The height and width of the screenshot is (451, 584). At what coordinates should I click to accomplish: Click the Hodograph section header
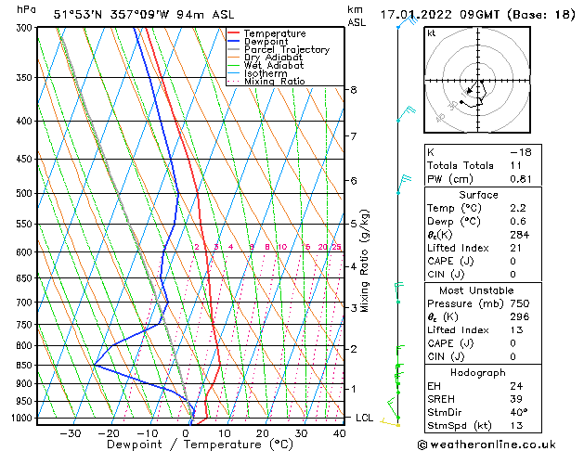pyautogui.click(x=478, y=372)
